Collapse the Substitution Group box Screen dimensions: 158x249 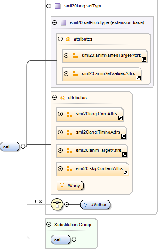coord(49,225)
